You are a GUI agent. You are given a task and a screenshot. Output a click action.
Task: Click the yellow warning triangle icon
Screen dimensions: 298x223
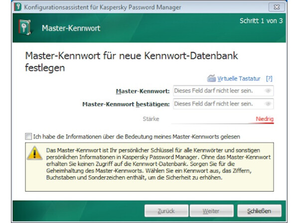pos(34,153)
